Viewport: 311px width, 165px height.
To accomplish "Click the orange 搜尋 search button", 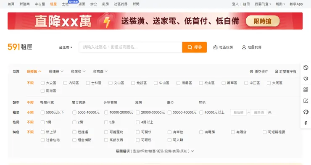I will (194, 47).
